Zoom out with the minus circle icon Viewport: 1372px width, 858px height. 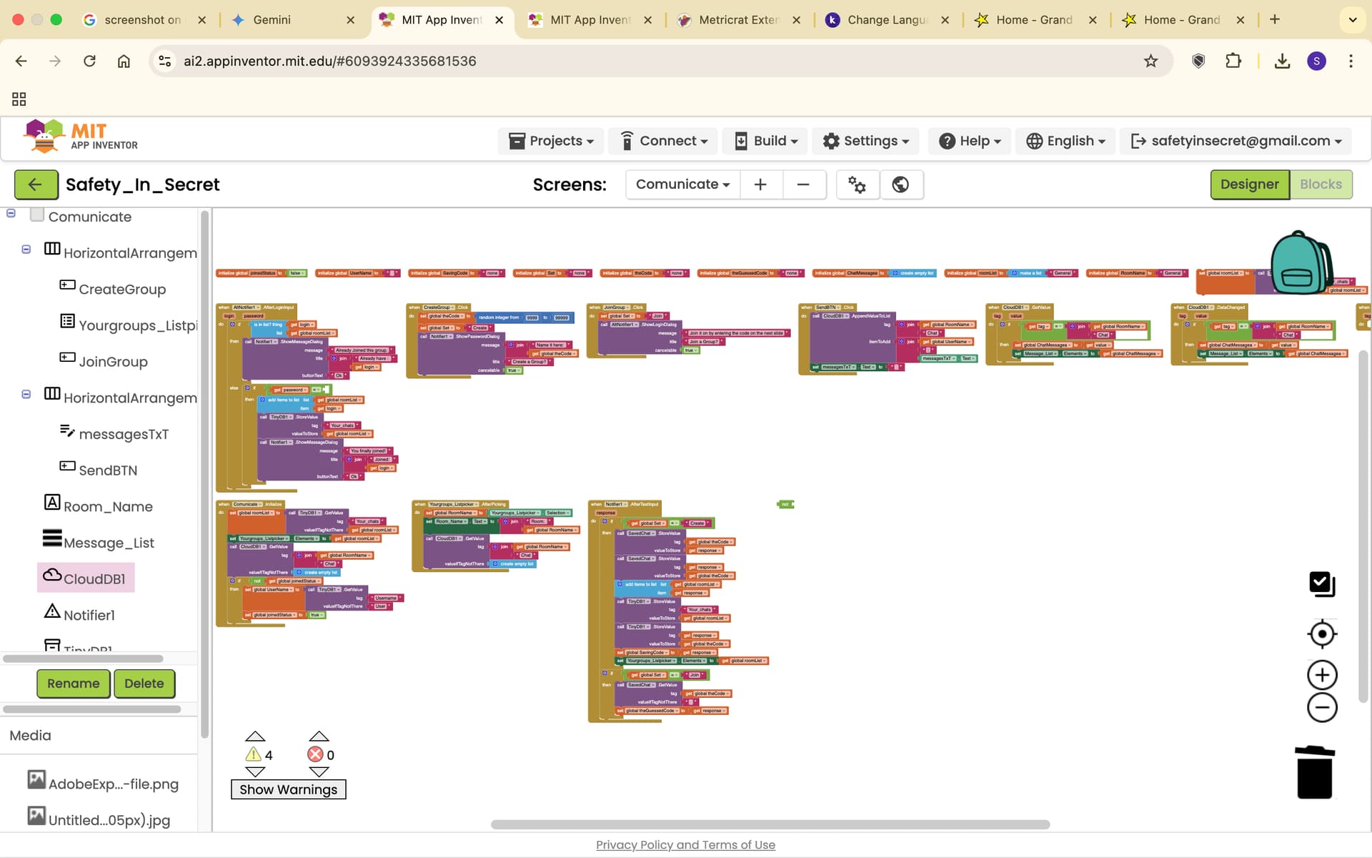click(x=1322, y=708)
